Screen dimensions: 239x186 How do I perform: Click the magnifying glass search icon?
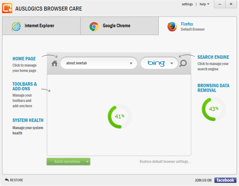pos(183,63)
